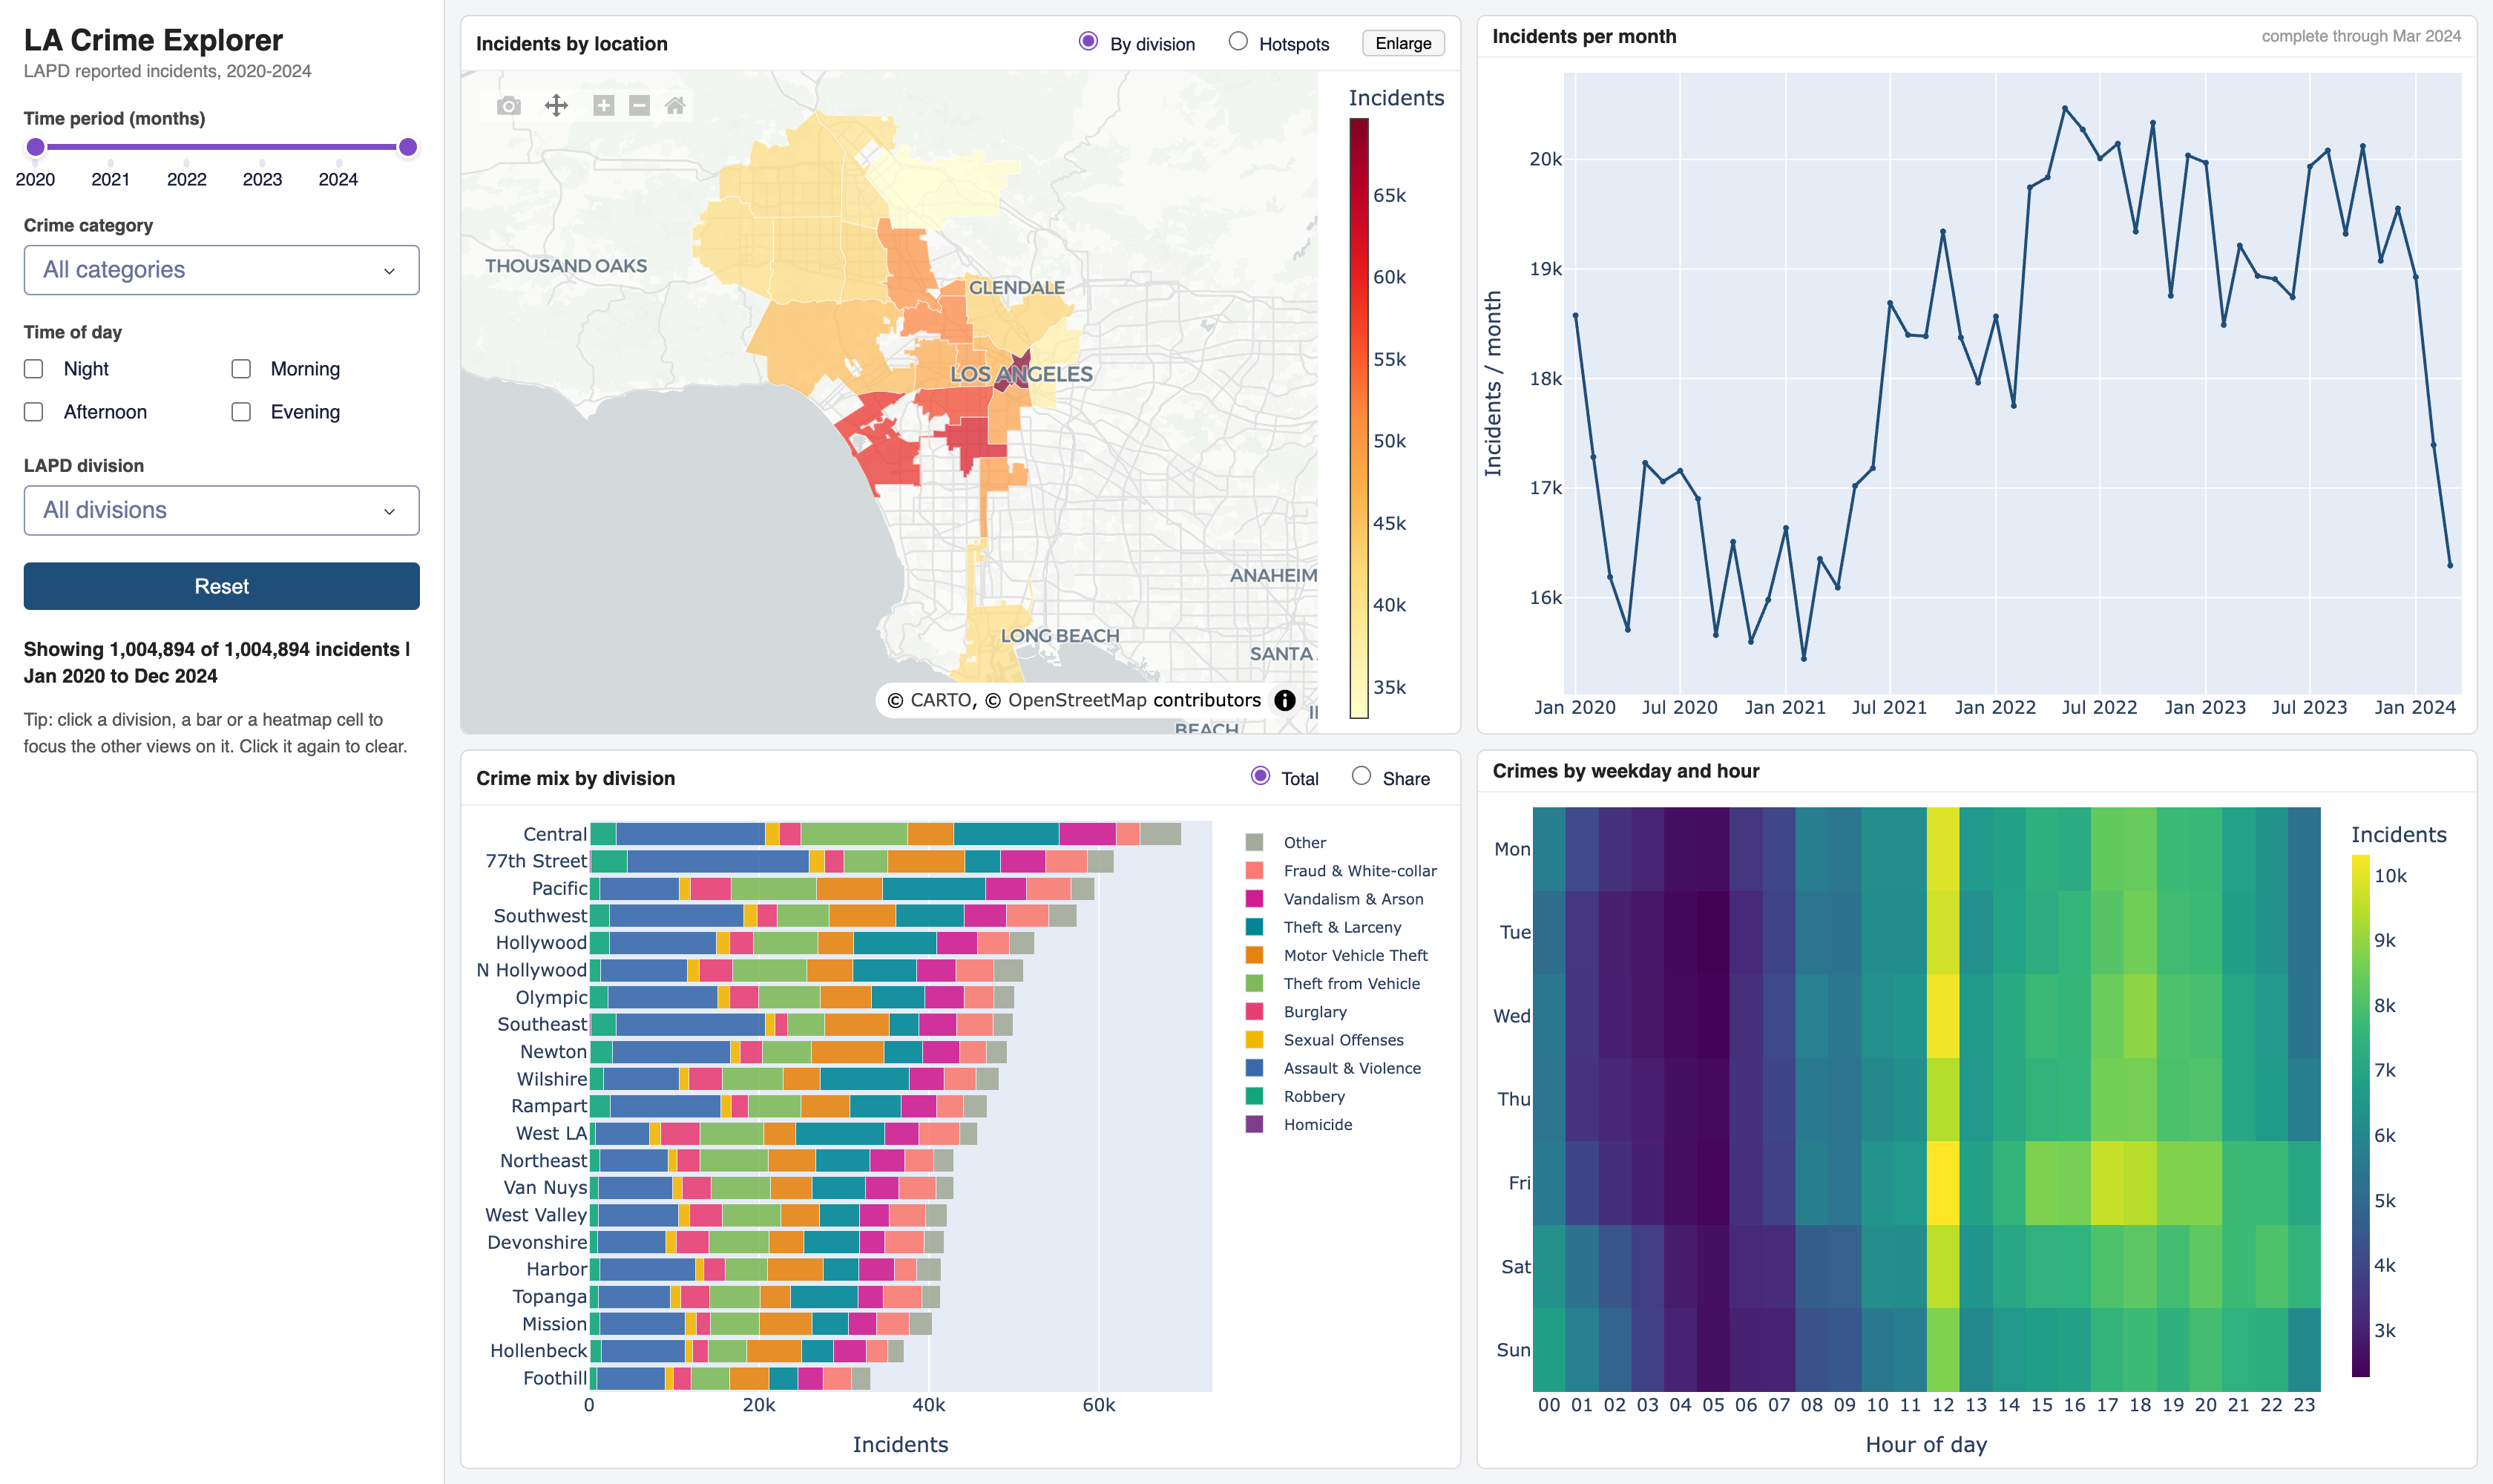Switch crime mix to Share radio option
The image size is (2493, 1484).
pyautogui.click(x=1361, y=777)
